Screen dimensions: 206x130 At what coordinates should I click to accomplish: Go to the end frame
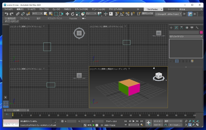tap(141, 121)
